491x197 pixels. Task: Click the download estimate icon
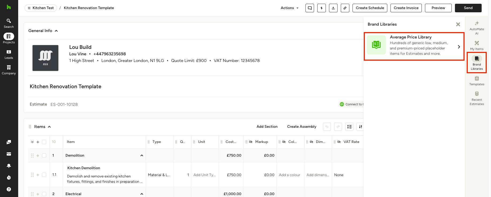[333, 8]
